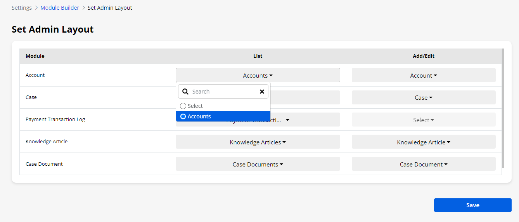519x222 pixels.
Task: Open Payment Transaction Log List dropdown arrow
Action: (x=287, y=120)
